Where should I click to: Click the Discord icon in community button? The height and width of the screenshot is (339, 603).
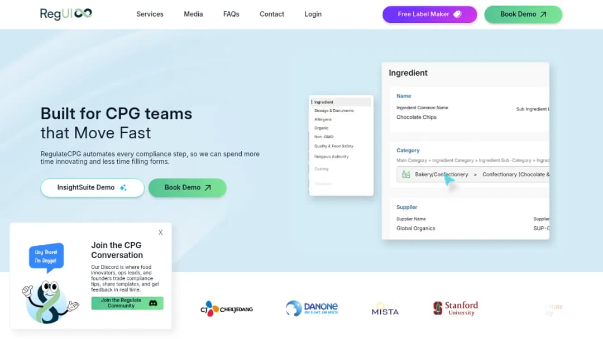click(153, 303)
